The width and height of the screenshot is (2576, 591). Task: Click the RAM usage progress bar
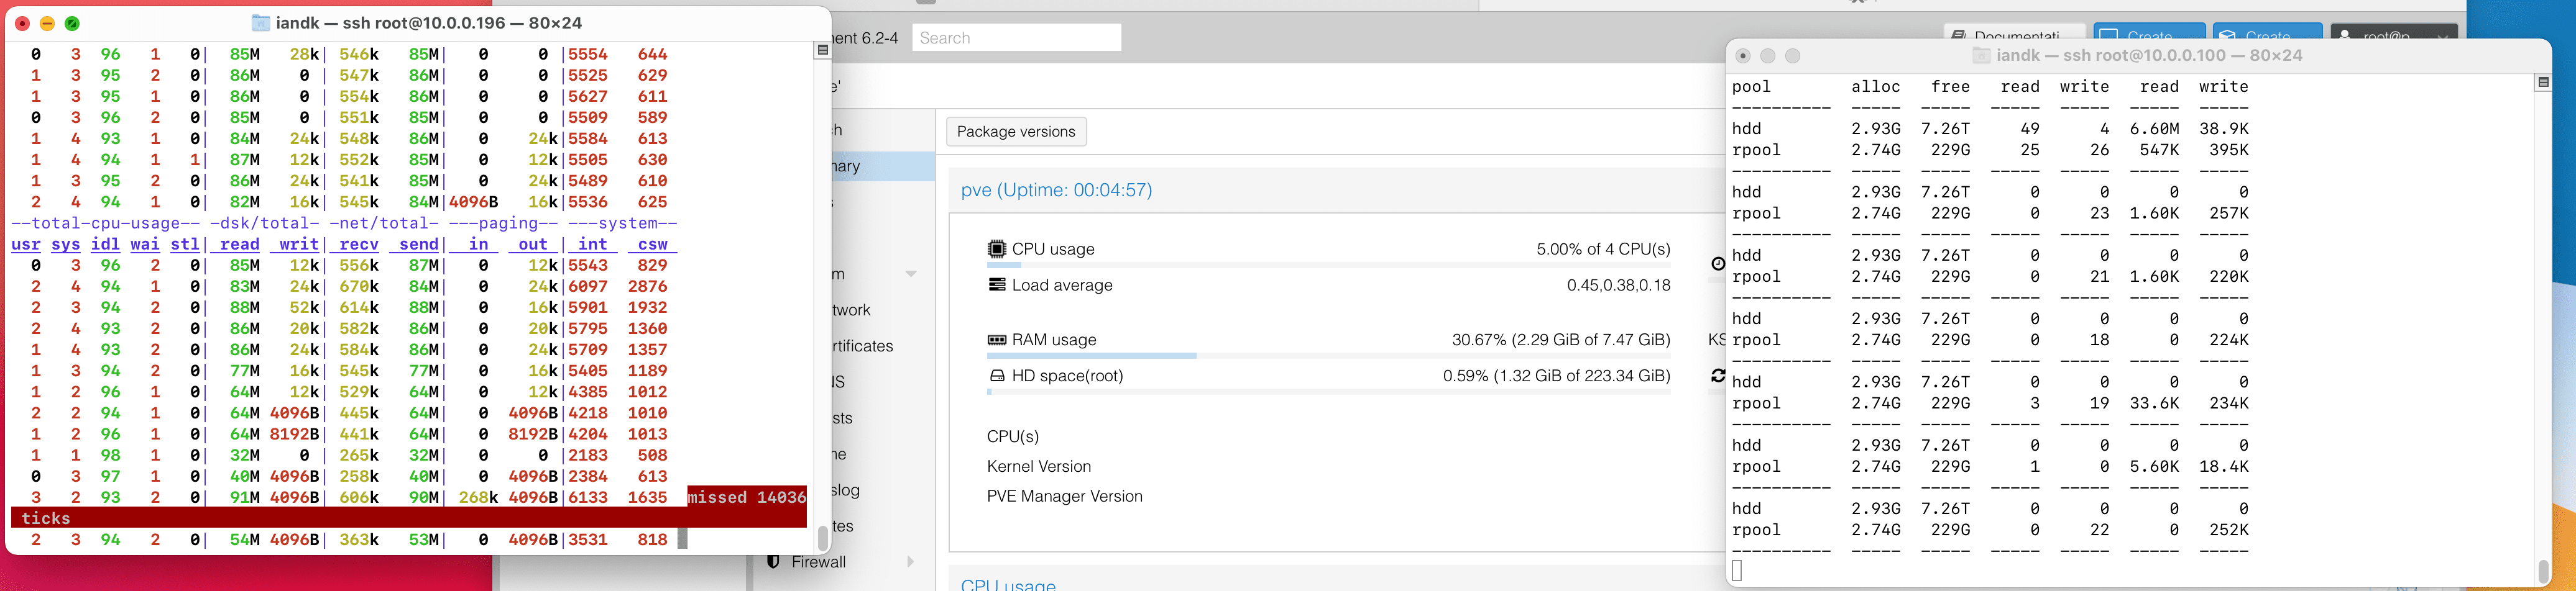coord(1328,355)
